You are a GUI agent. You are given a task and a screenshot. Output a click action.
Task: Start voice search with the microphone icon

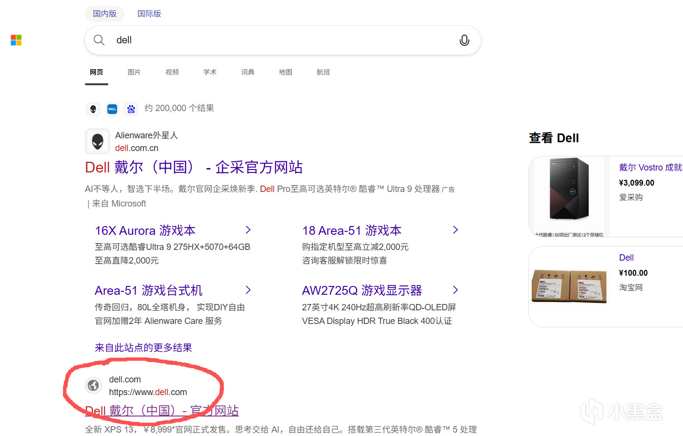464,40
